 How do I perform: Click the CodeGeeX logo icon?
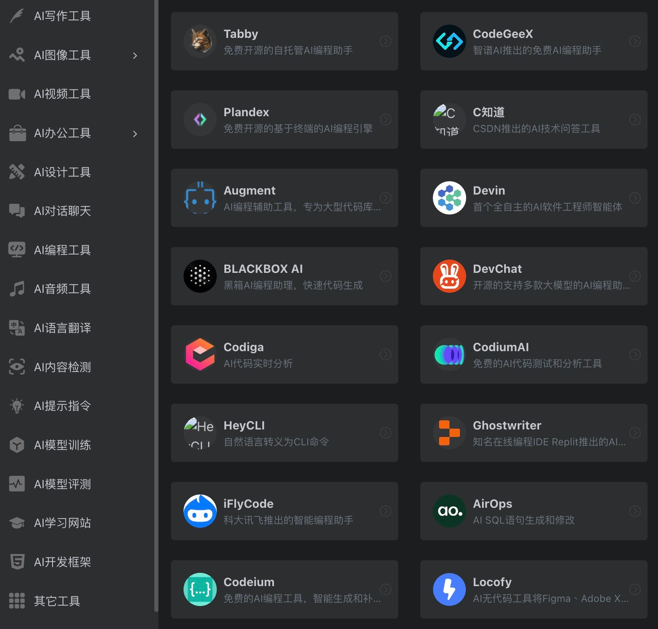(x=450, y=41)
